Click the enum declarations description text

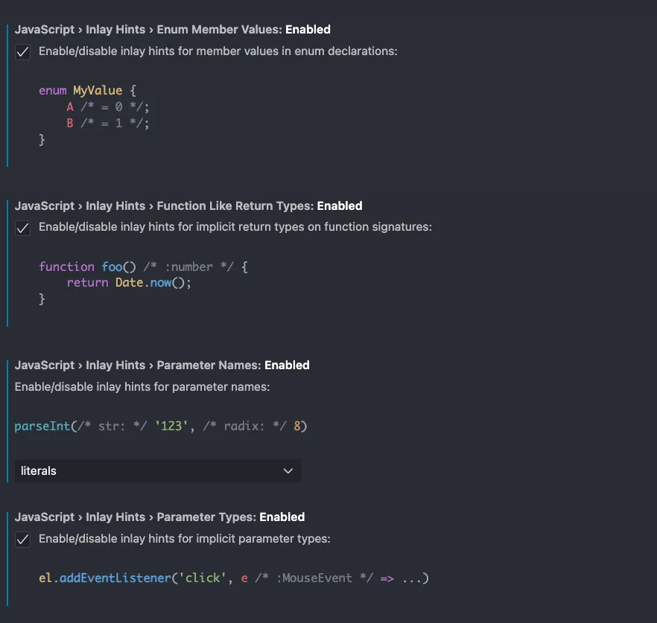tap(218, 51)
